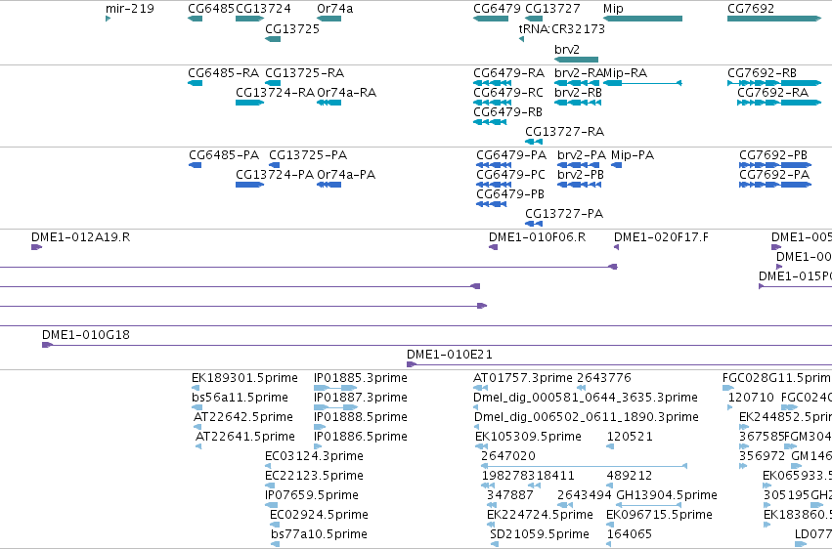832x549 pixels.
Task: Click the mir-219 gene label
Action: 129,9
